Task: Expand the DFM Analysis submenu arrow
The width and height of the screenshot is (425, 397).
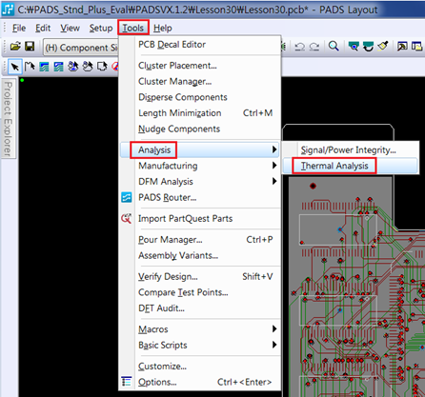Action: coord(274,181)
